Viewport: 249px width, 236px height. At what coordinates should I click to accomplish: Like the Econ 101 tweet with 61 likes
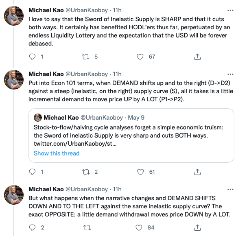point(141,172)
